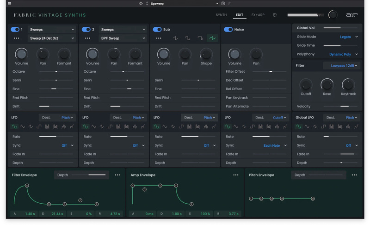Click oscillator 1 Volume knob

click(21, 54)
